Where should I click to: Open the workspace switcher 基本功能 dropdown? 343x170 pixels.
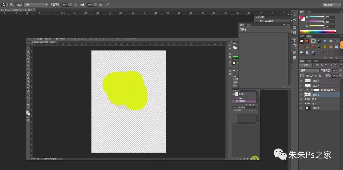[x=332, y=5]
